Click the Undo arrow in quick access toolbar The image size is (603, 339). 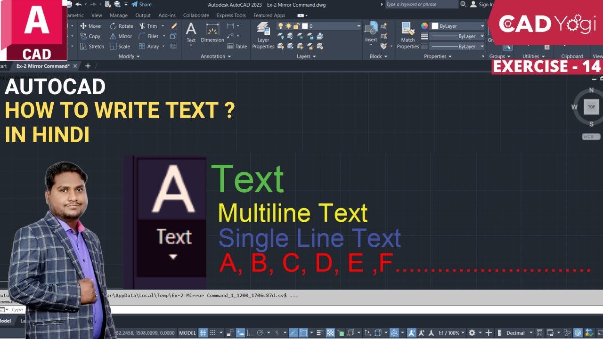coord(78,4)
